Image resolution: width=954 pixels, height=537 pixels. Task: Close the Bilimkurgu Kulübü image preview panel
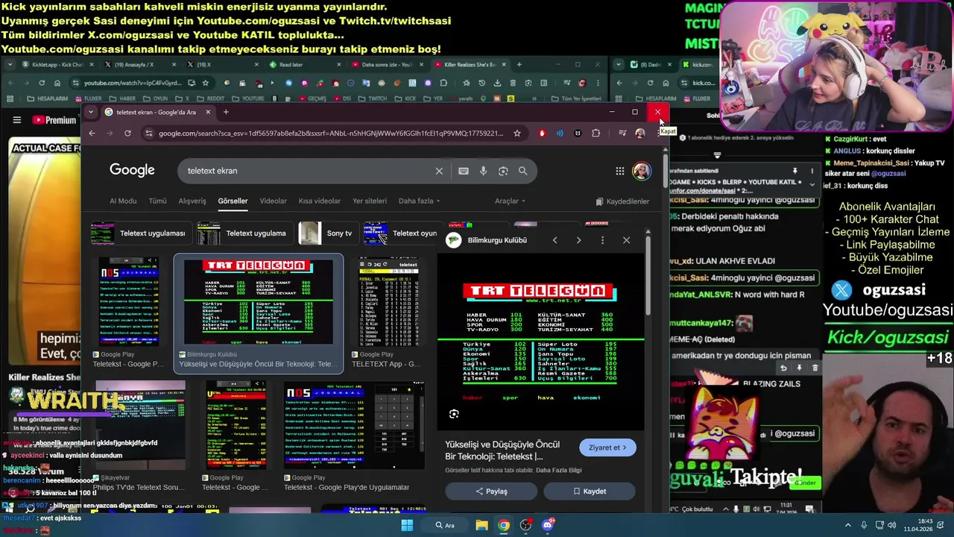[x=626, y=240]
